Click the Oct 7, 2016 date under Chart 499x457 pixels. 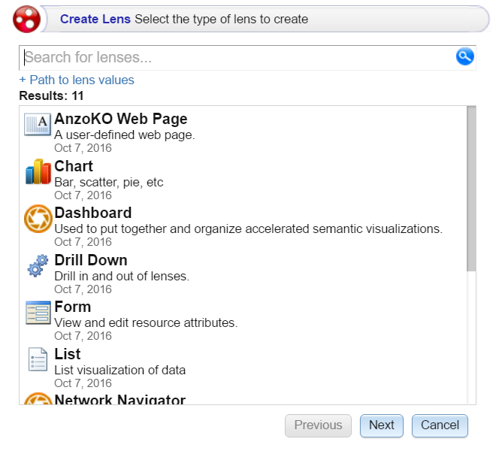(x=83, y=195)
